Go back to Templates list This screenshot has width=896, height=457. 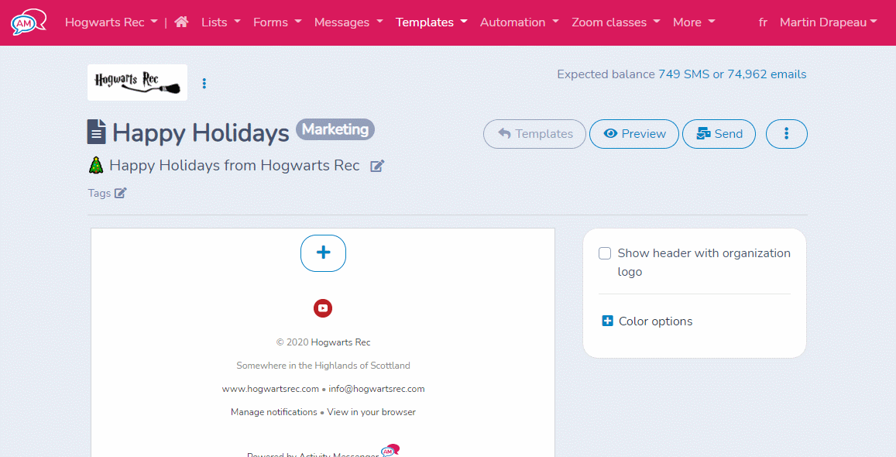pos(535,134)
